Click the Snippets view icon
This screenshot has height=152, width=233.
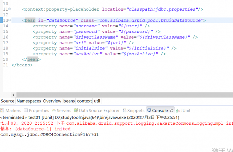click(124, 110)
